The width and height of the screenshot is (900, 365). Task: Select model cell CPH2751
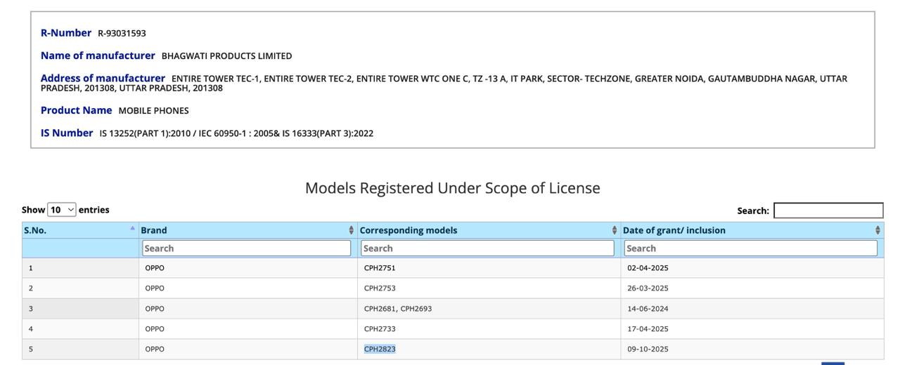pyautogui.click(x=380, y=268)
